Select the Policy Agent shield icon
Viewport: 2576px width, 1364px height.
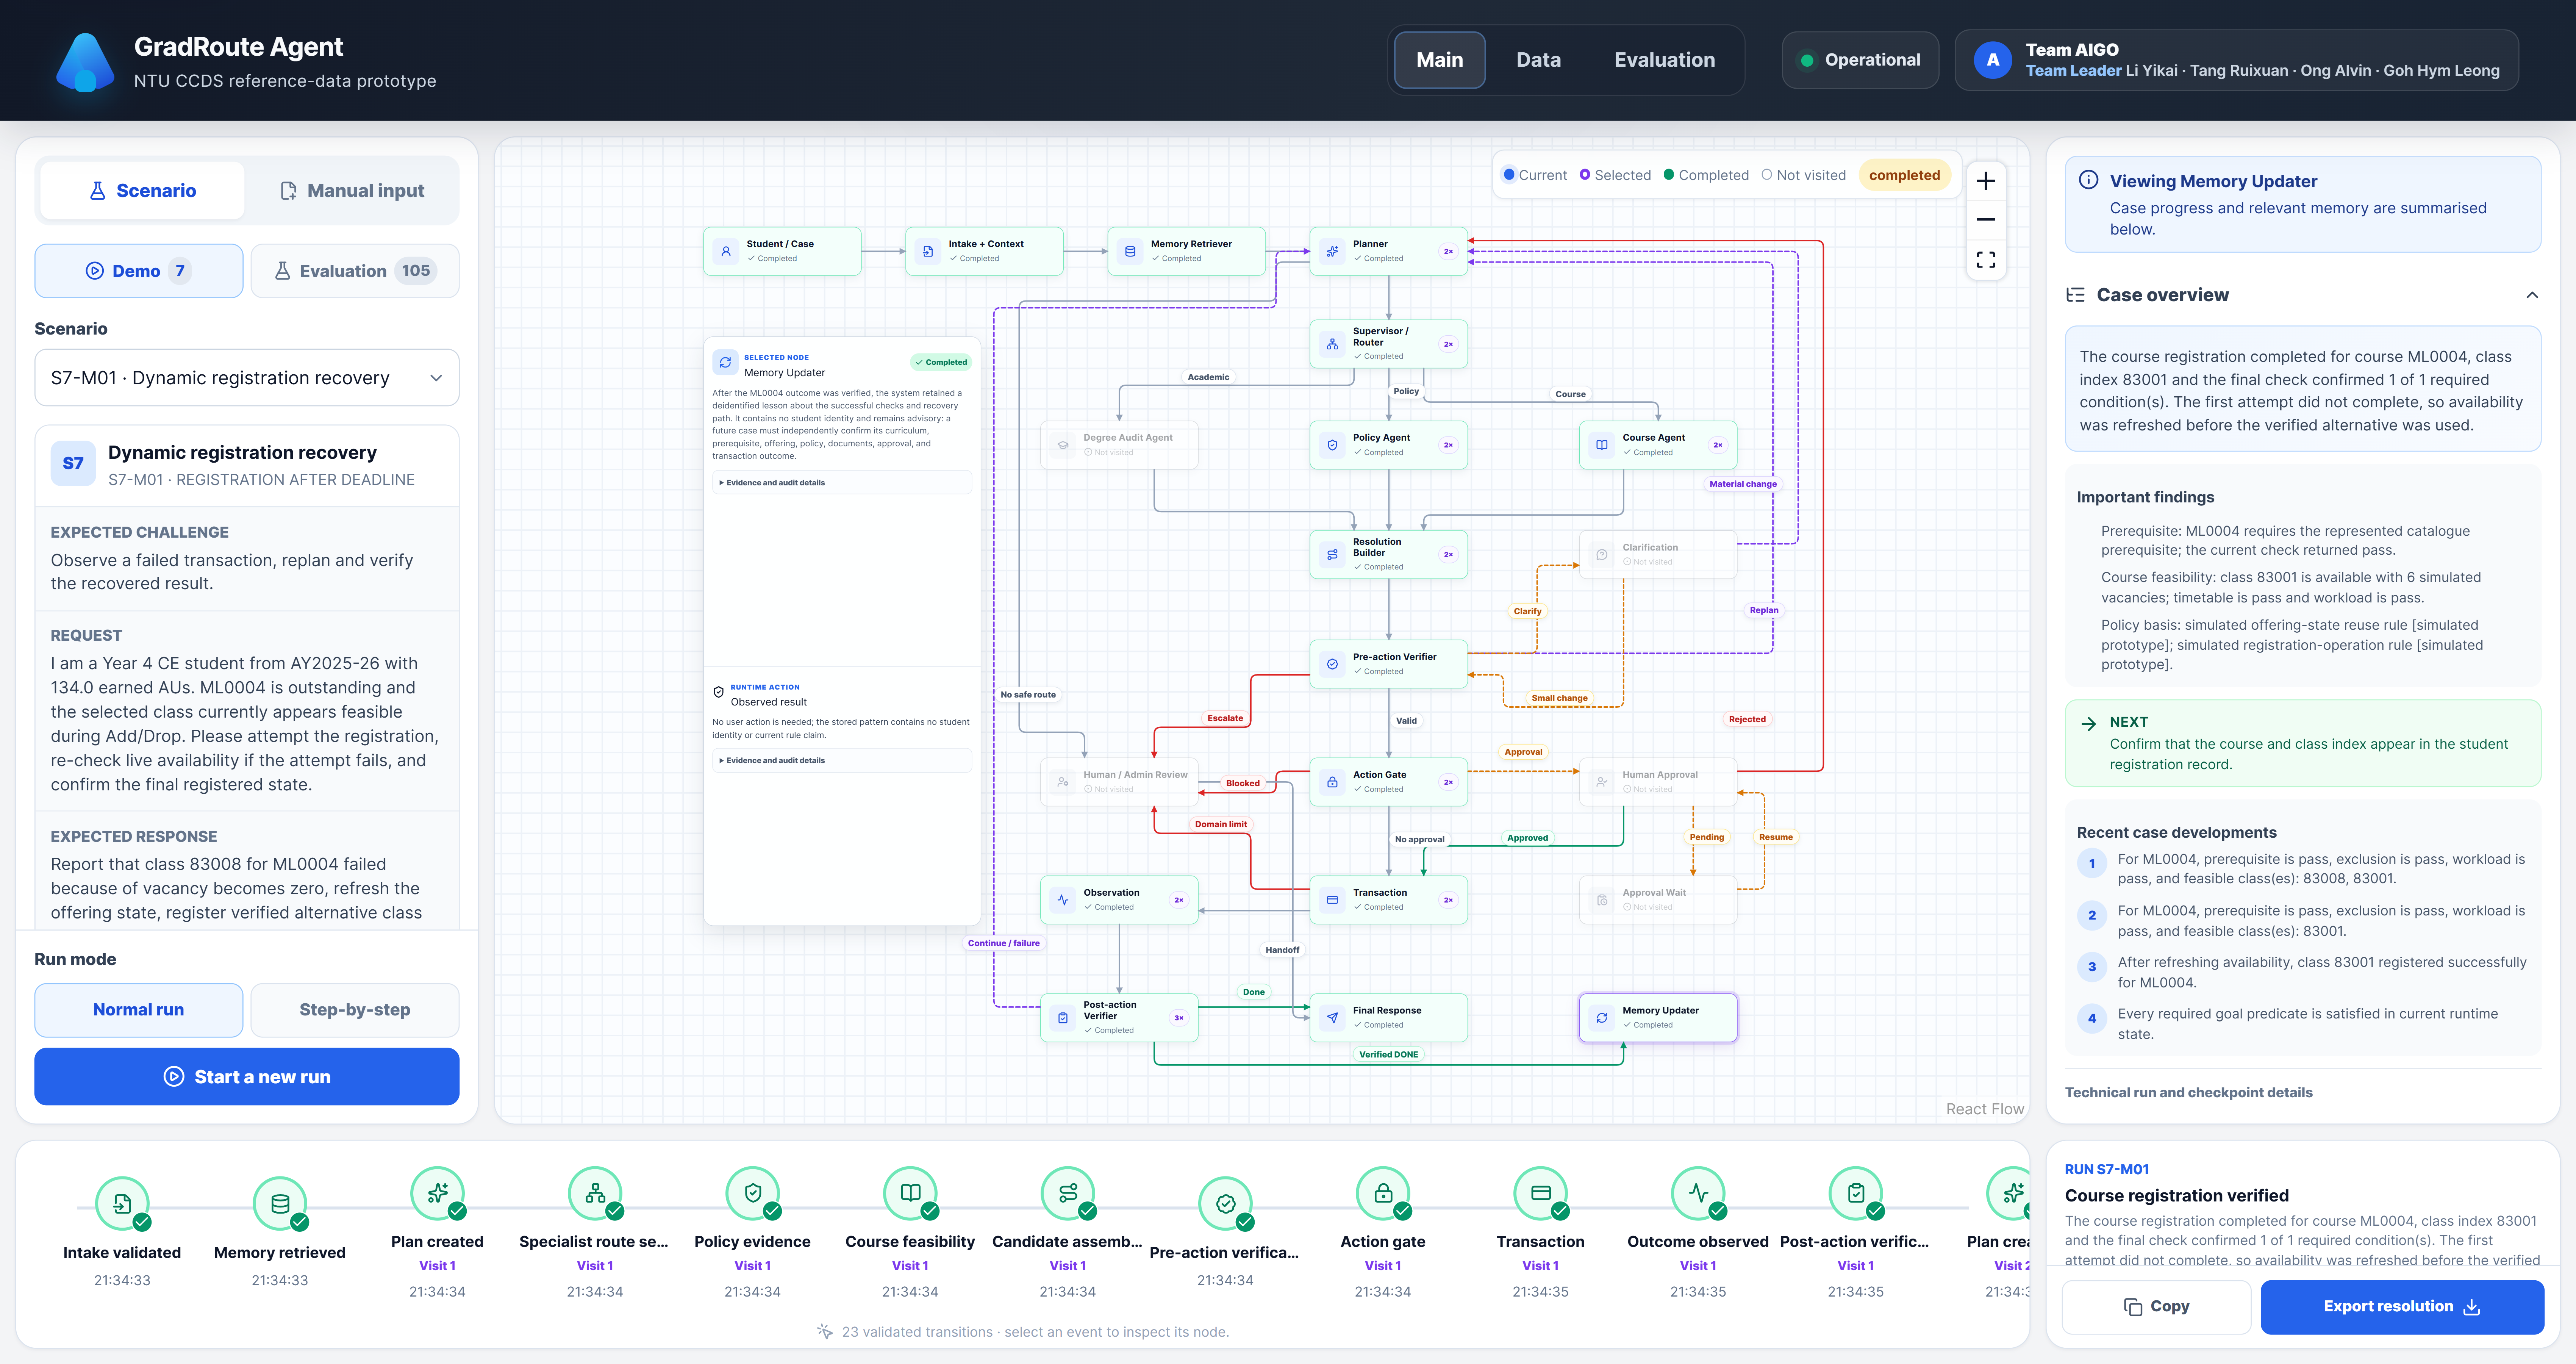tap(1332, 445)
